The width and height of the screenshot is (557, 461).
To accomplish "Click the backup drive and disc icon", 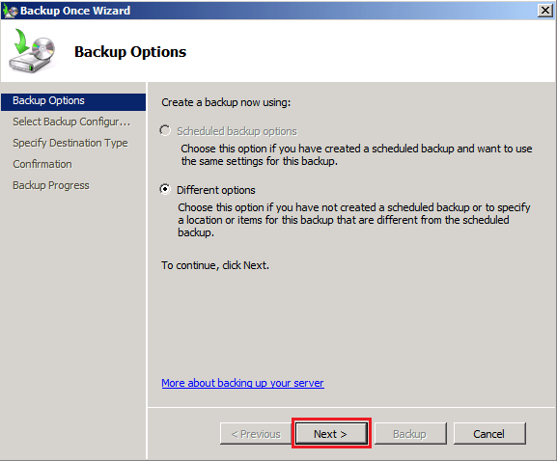I will [x=32, y=51].
